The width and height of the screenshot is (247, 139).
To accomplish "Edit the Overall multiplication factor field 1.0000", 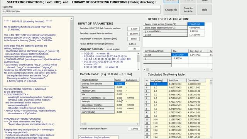I will point(134,129).
